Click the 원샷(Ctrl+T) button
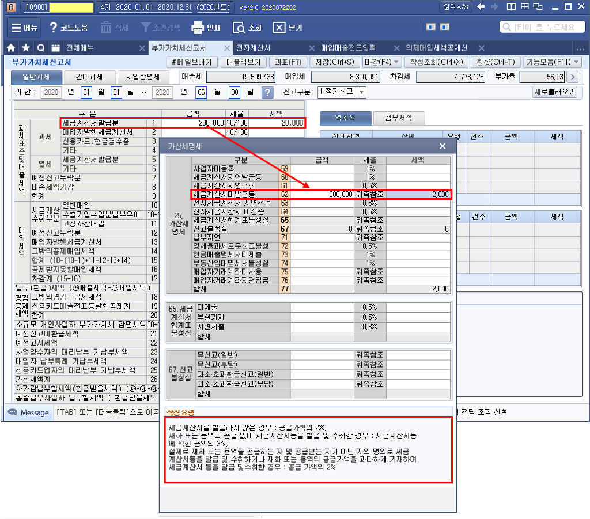Screen dimensions: 590x519 click(x=496, y=62)
